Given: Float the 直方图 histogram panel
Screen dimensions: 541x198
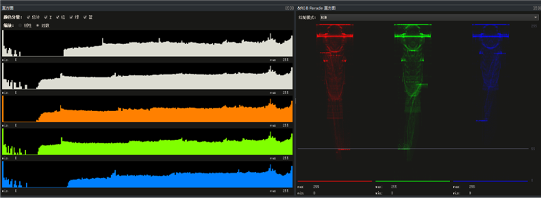Looking at the screenshot, I should (x=287, y=8).
